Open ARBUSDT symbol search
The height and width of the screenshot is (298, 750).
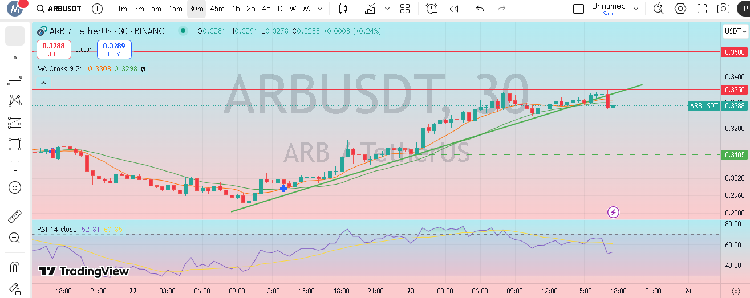pos(58,9)
